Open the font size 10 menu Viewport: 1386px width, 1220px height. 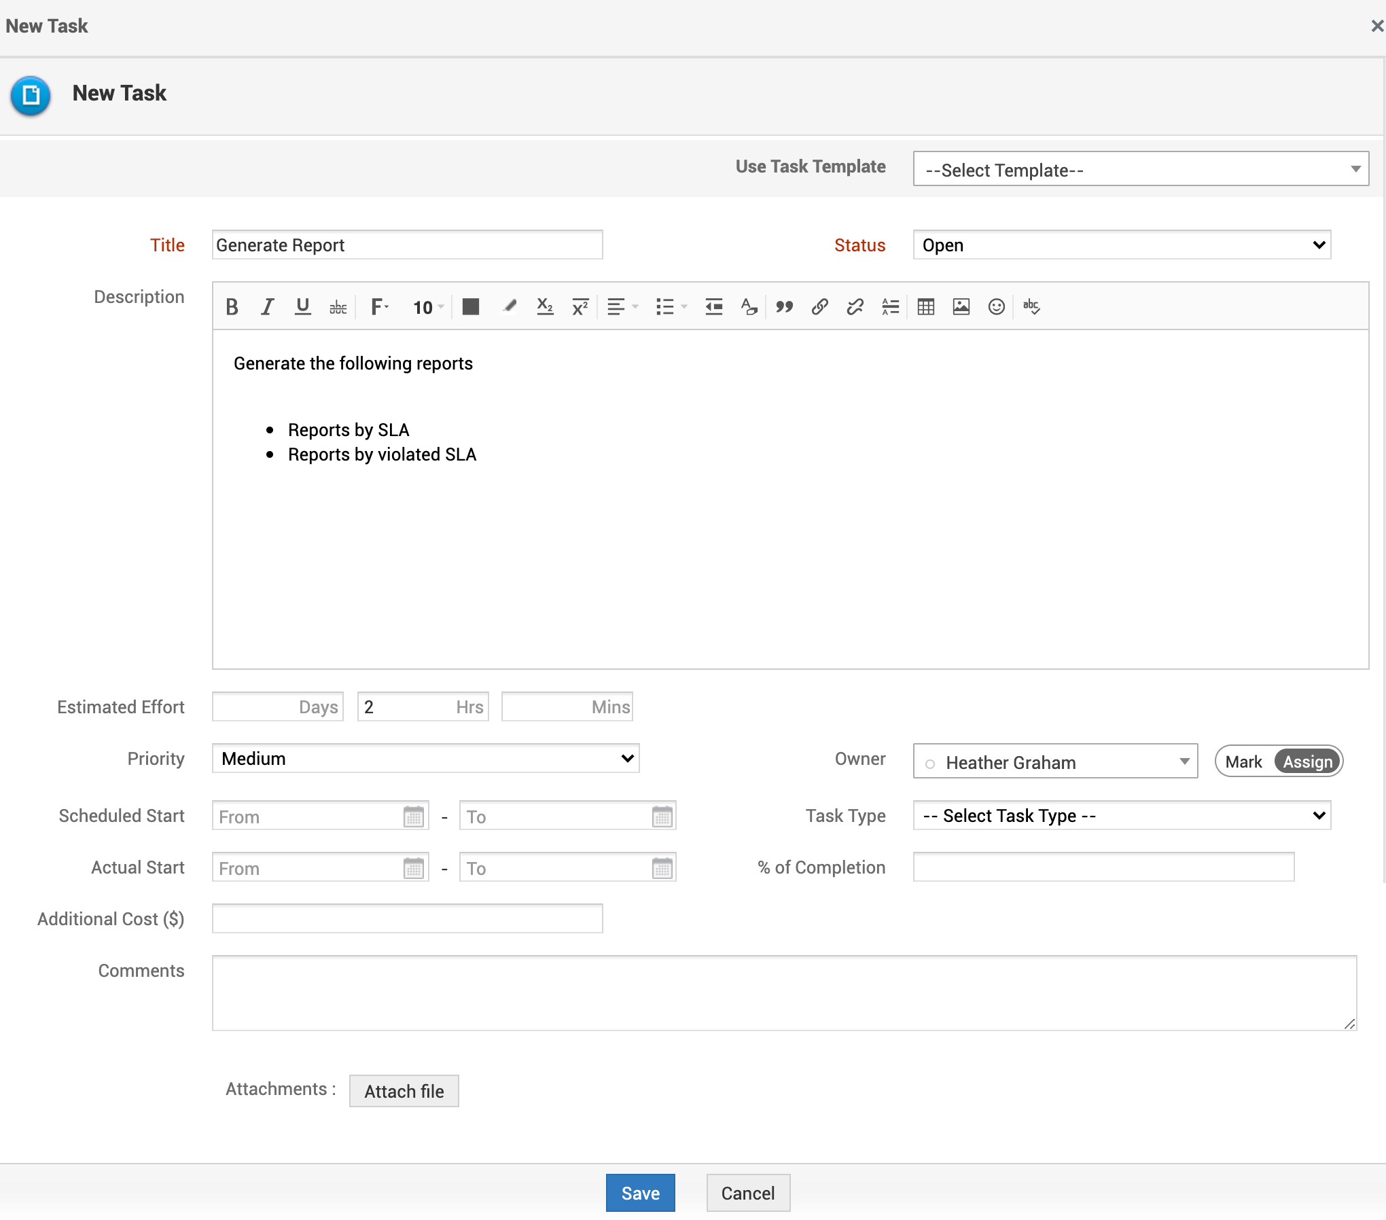pyautogui.click(x=427, y=307)
